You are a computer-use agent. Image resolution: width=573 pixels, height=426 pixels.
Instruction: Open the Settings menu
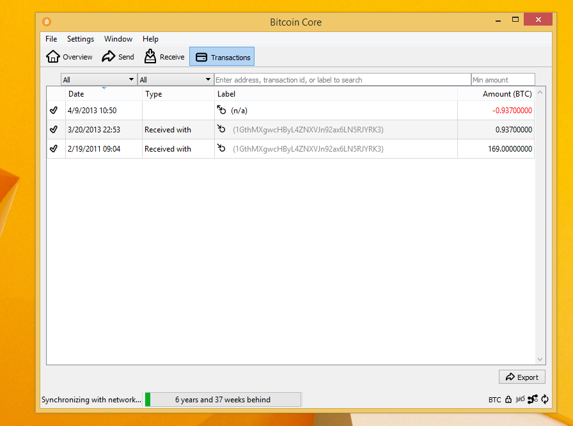(x=81, y=39)
